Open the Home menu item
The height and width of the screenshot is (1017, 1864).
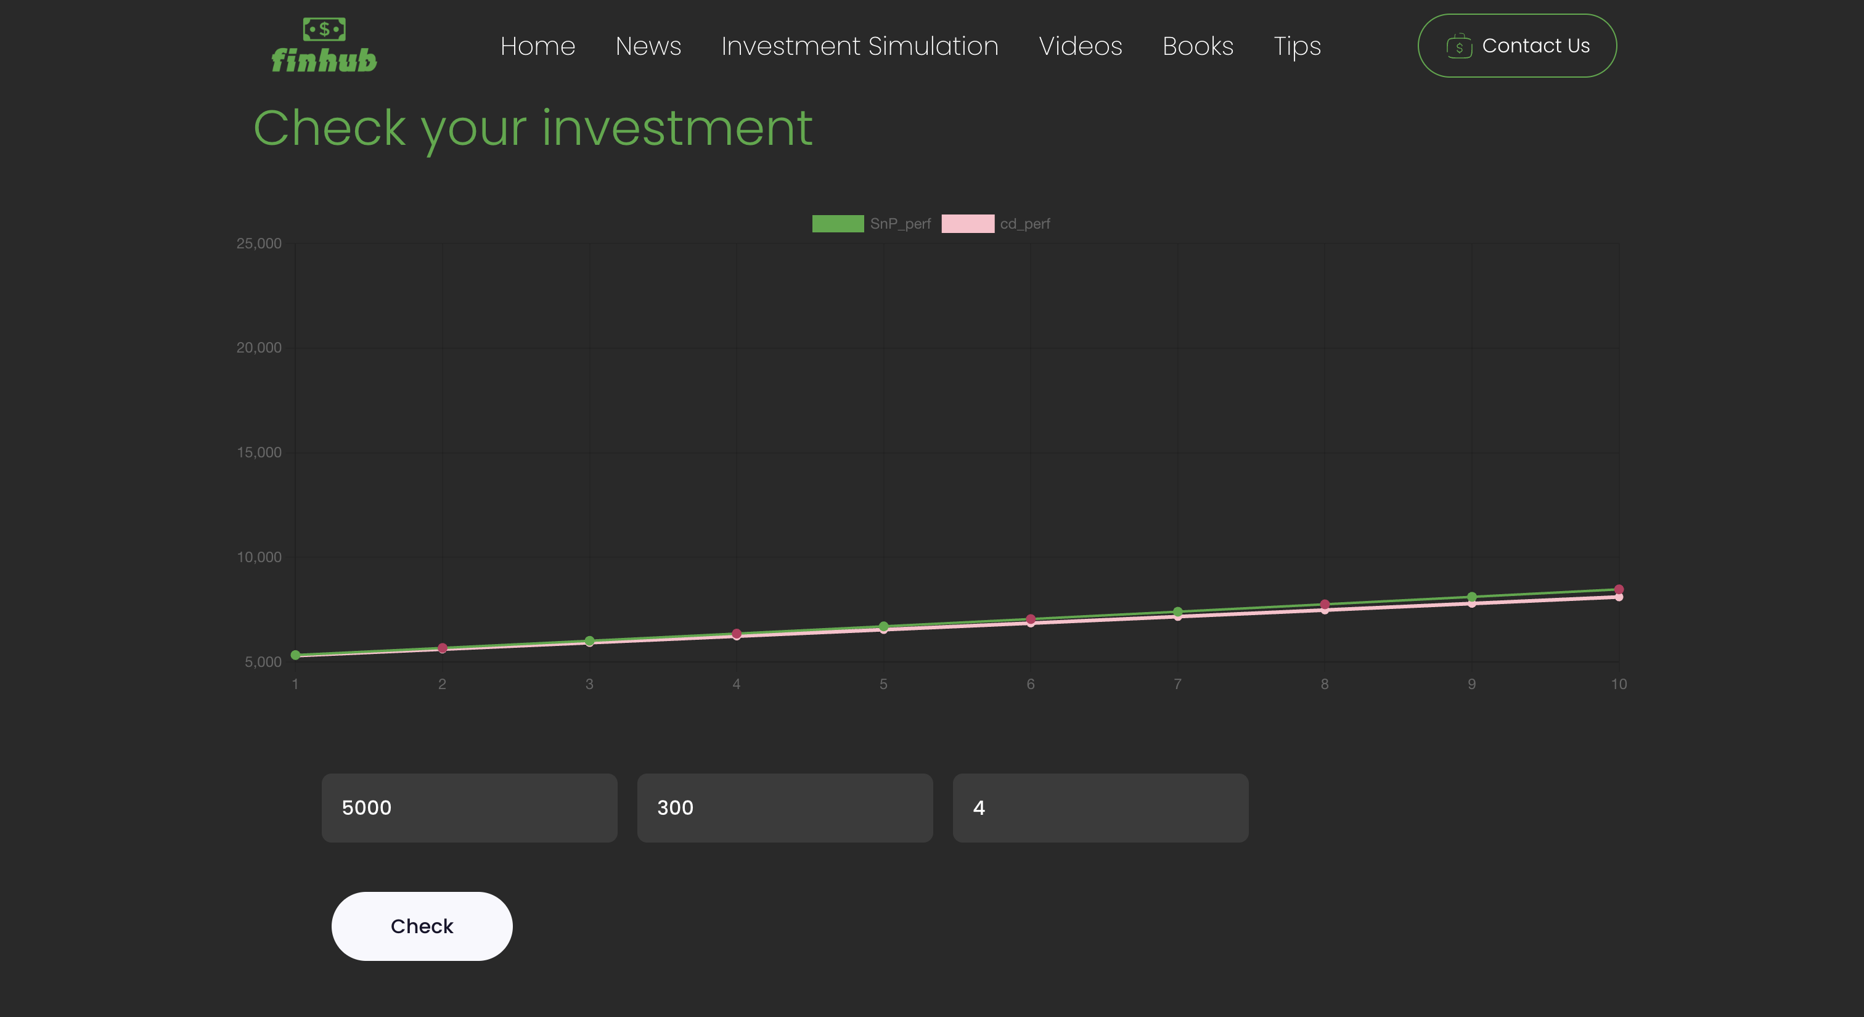coord(537,46)
